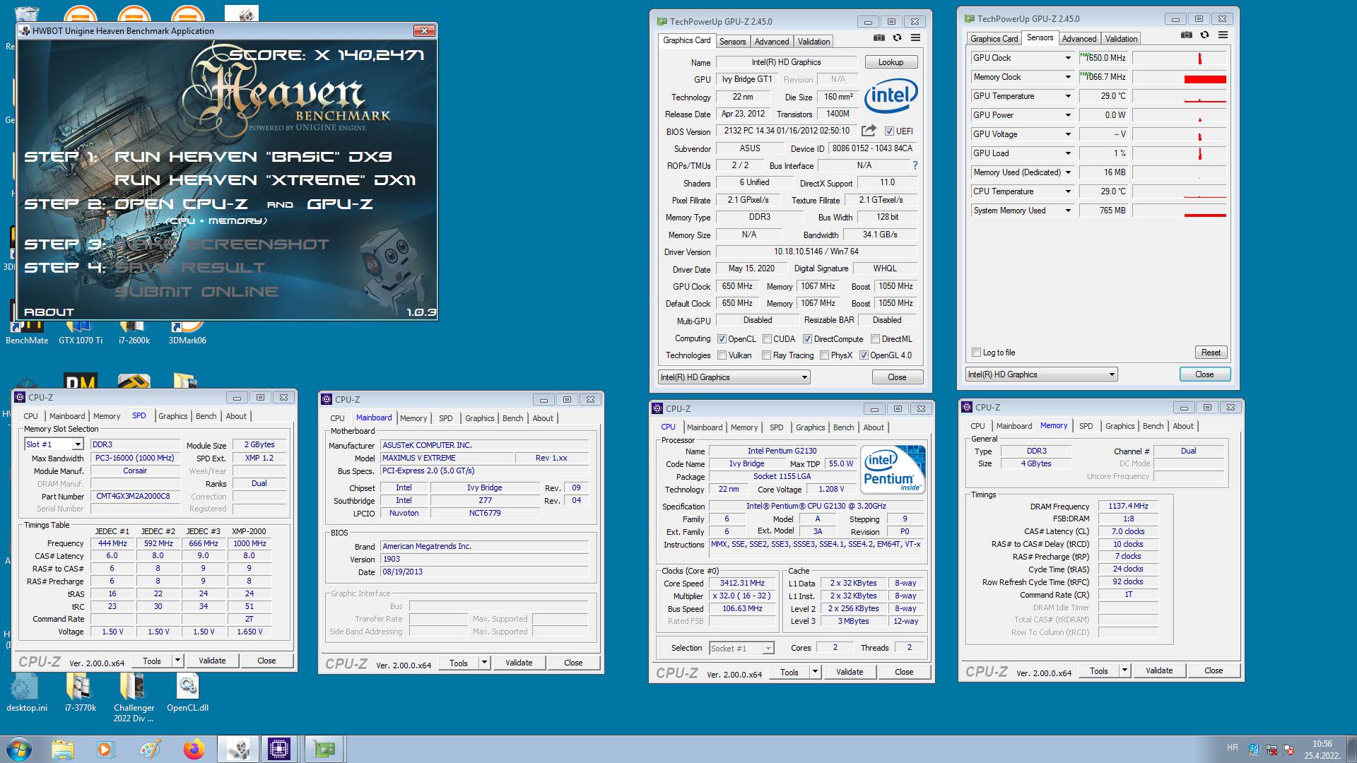Toggle the Vulkan checkbox
This screenshot has width=1357, height=763.
point(722,355)
